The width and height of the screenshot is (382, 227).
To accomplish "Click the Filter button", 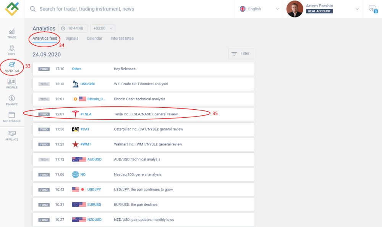I will pos(241,54).
